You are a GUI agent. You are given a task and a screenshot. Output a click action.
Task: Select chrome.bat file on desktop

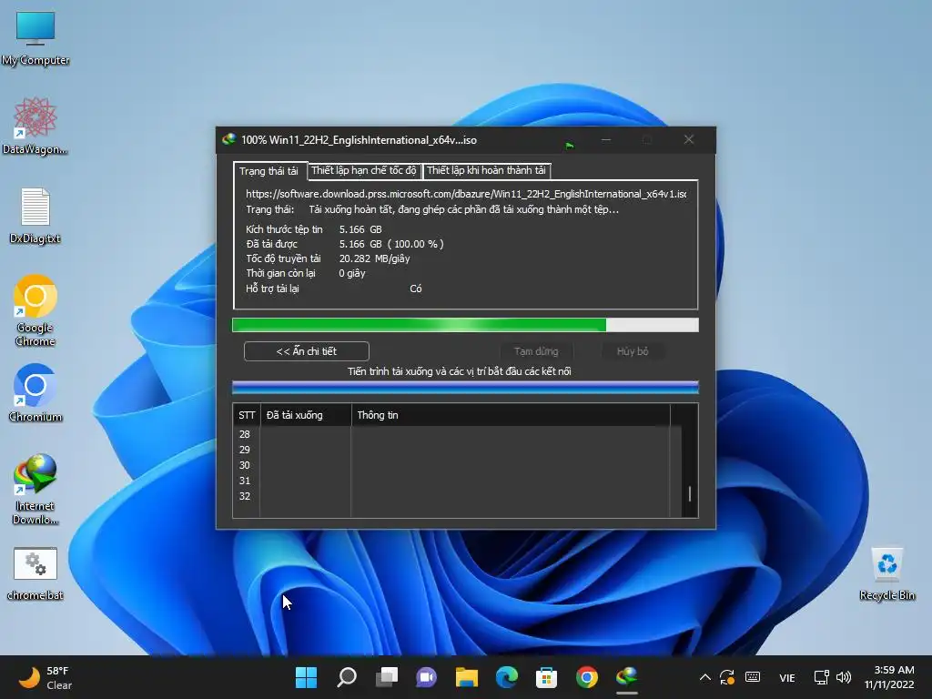click(x=35, y=573)
